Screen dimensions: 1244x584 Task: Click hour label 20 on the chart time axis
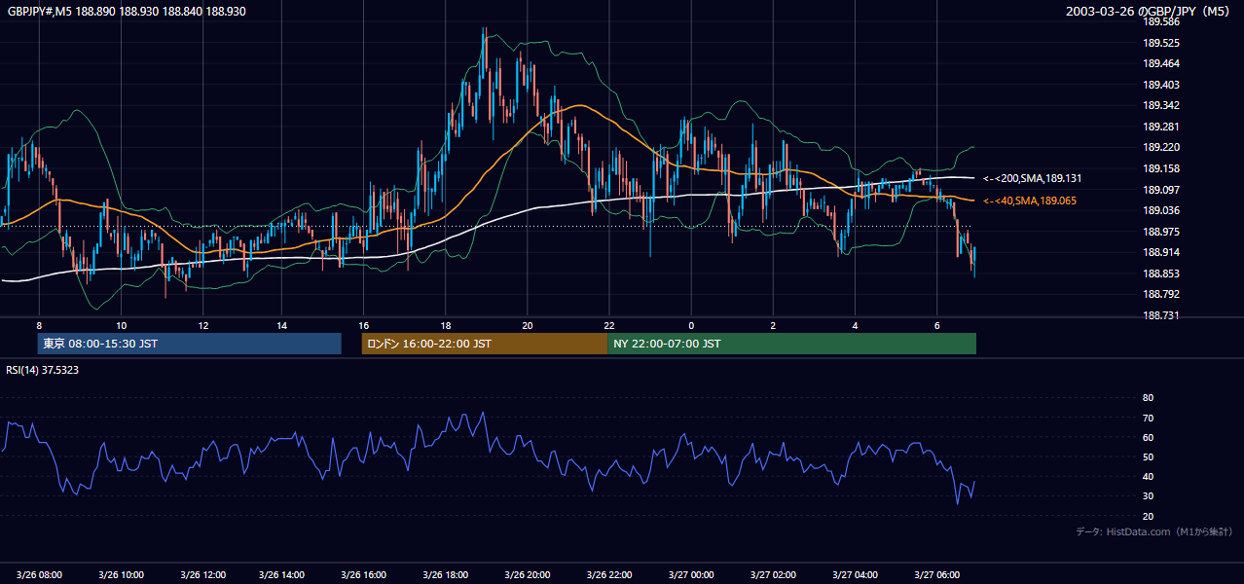527,325
